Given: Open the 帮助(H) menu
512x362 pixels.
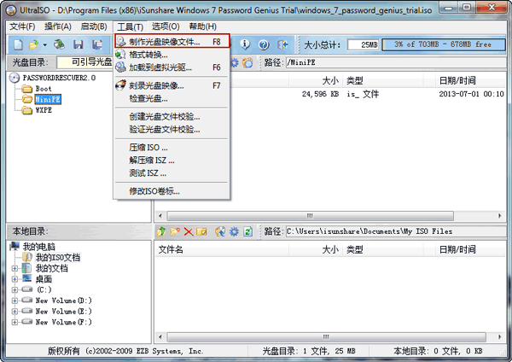Looking at the screenshot, I should 202,26.
